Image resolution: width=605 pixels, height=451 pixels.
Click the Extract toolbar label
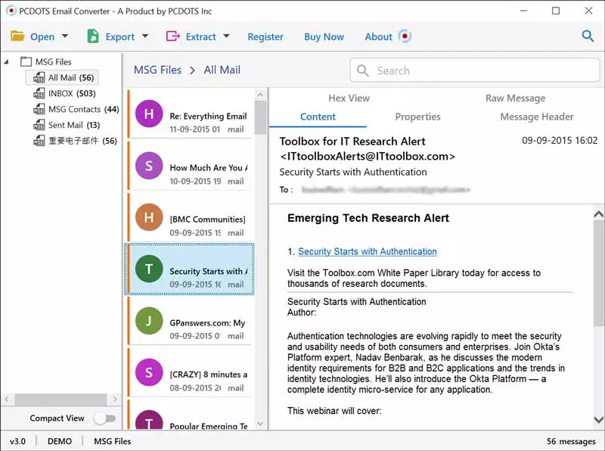pos(200,36)
